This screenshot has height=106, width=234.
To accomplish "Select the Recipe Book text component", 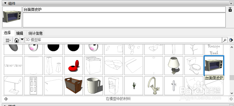I will coord(214,49).
